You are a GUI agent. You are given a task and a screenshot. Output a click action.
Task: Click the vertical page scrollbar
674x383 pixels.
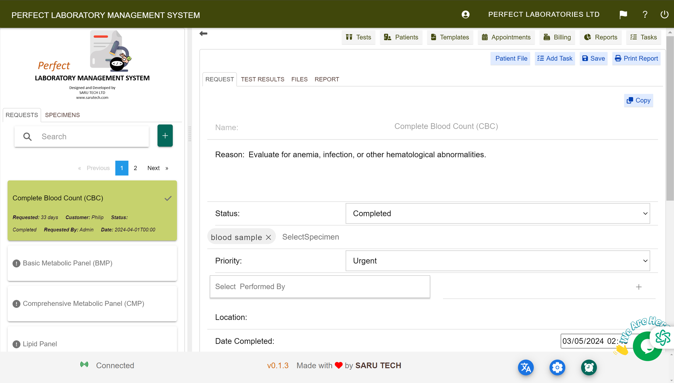[669, 118]
